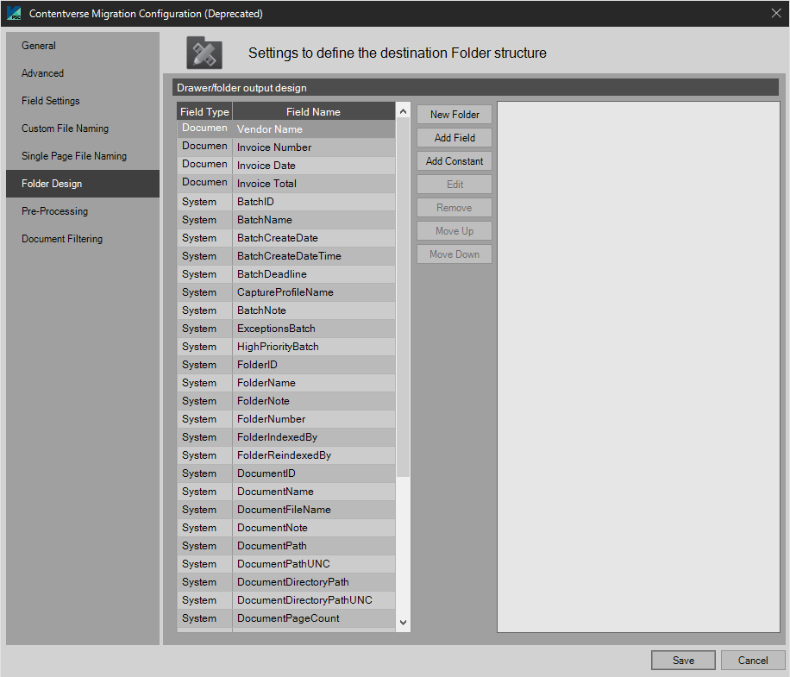Select the HighPriorityBatch system field

285,347
